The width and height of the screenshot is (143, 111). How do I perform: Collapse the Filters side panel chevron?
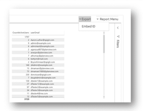point(118,28)
